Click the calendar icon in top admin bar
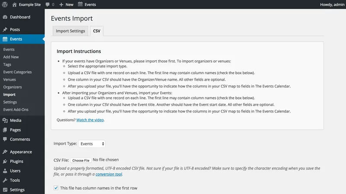The width and height of the screenshot is (346, 194). click(x=80, y=4)
